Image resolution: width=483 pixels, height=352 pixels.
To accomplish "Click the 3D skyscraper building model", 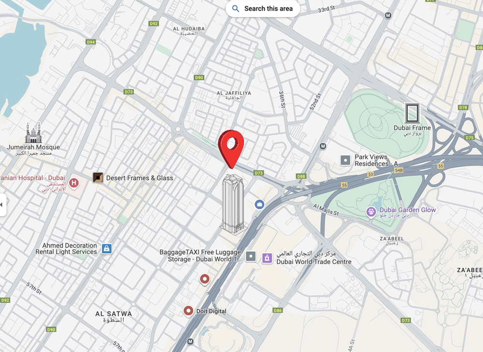I will pyautogui.click(x=233, y=205).
